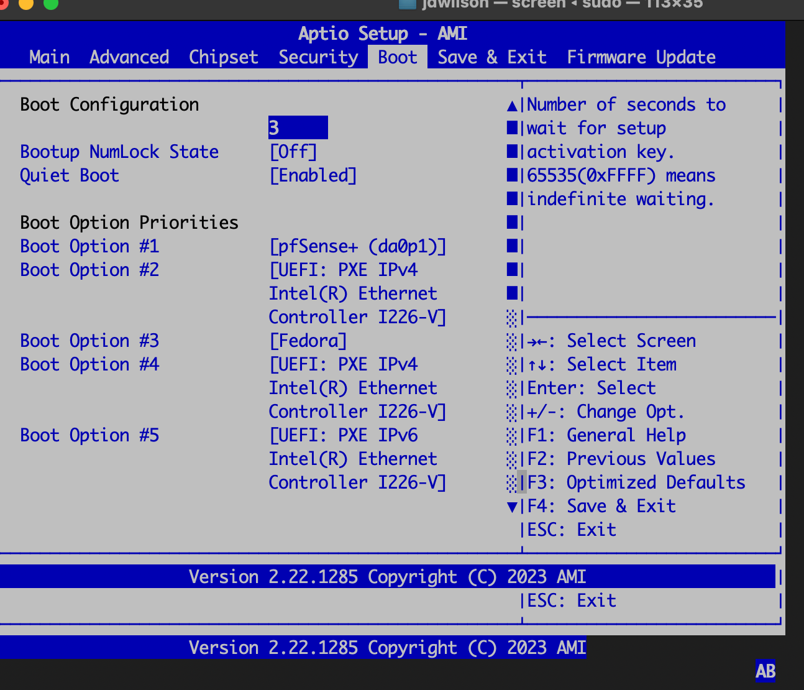Go to the Security tab
The image size is (804, 690).
click(x=318, y=57)
